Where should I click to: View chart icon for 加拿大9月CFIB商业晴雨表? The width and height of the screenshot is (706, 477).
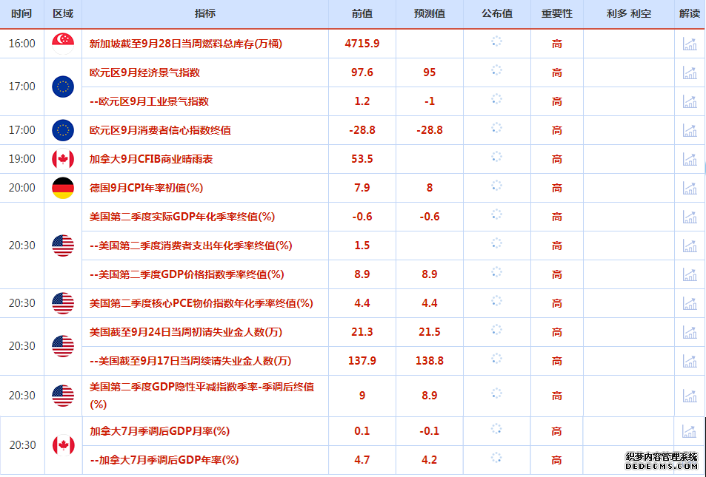pos(690,159)
